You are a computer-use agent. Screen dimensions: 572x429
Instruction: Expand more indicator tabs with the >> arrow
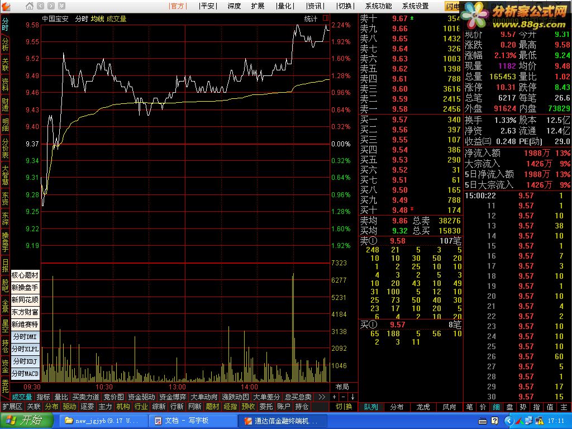[x=322, y=397]
